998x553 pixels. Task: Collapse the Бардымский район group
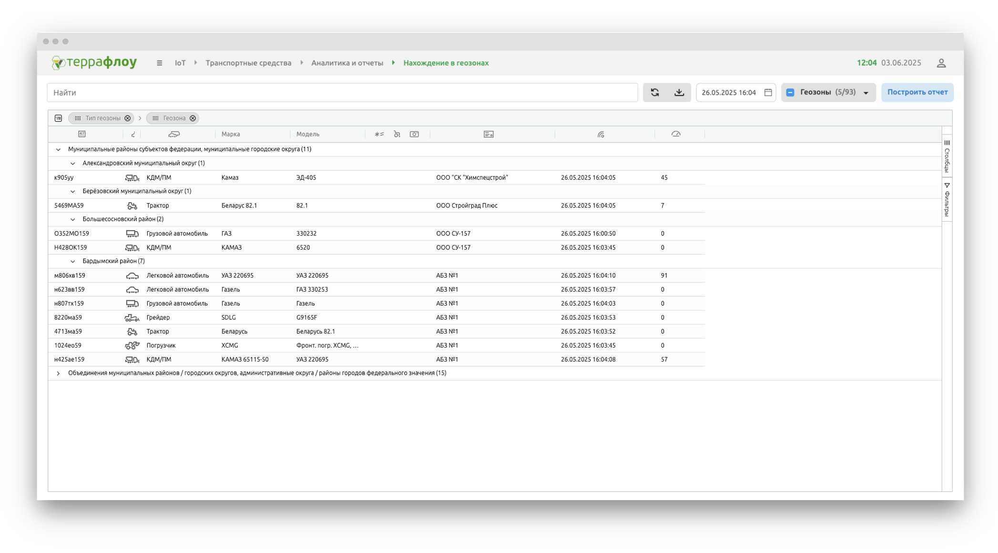72,262
